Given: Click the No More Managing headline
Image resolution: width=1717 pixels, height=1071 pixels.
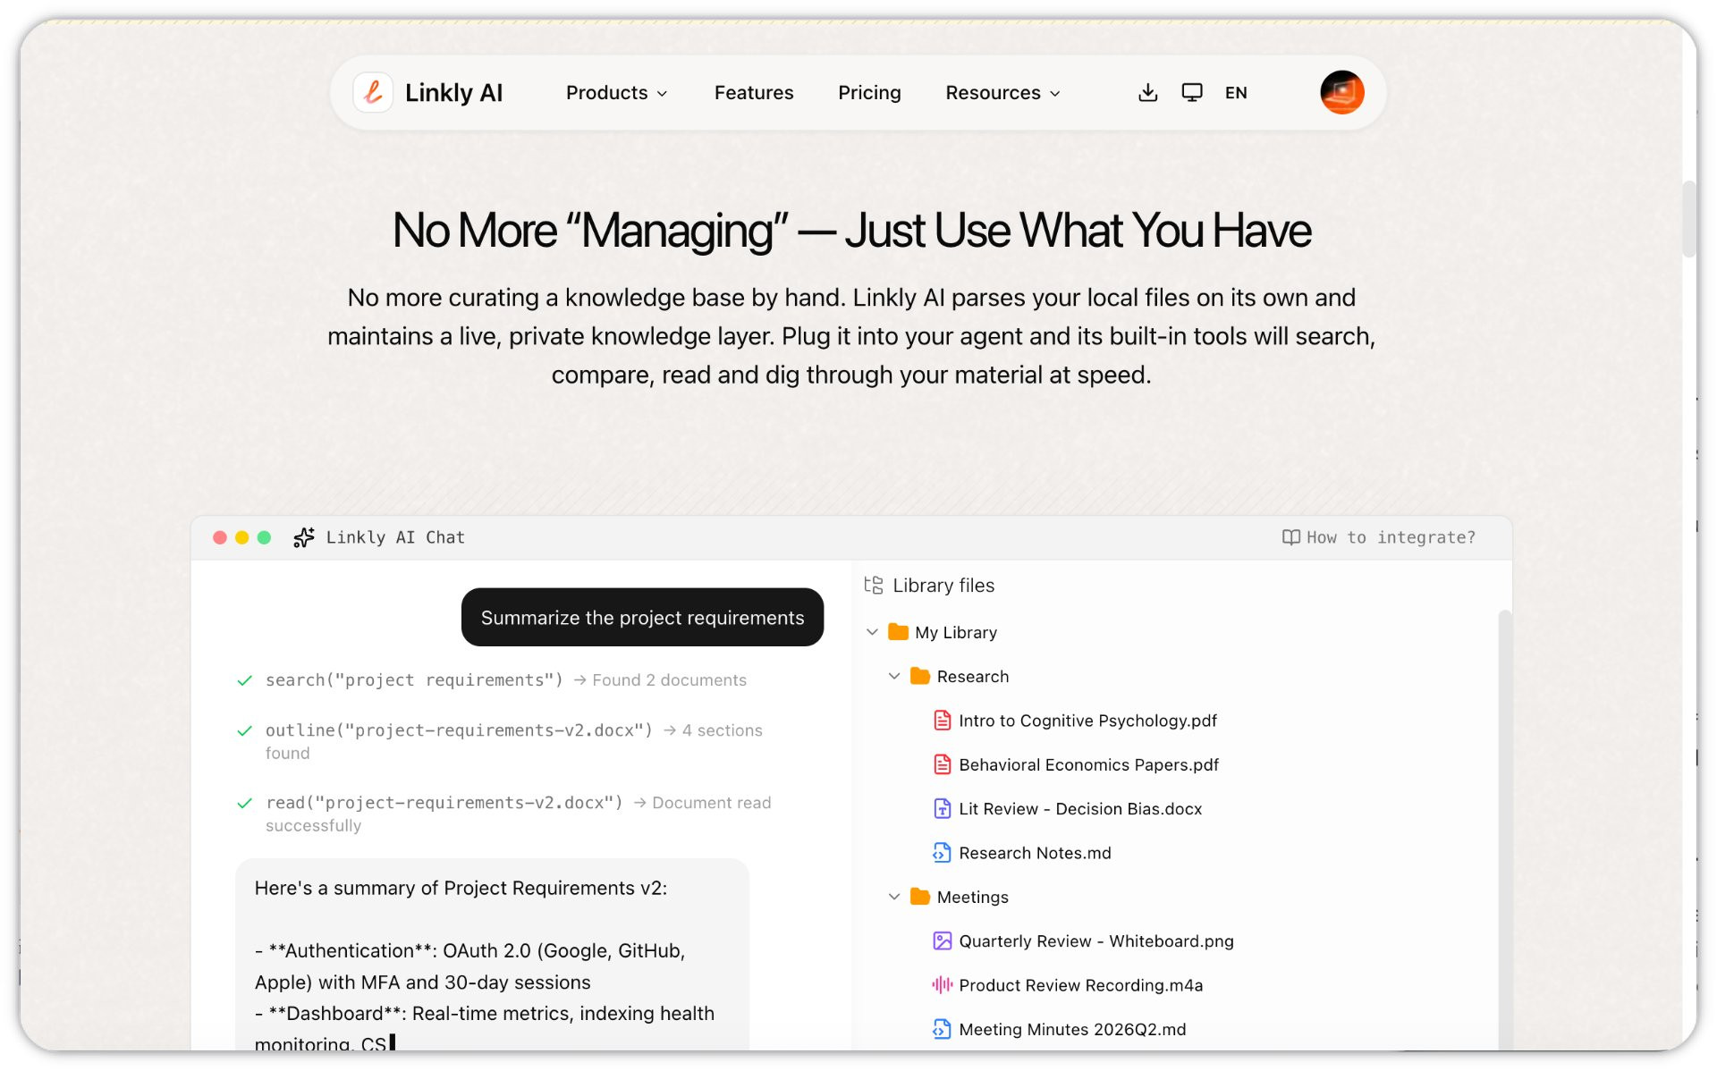Looking at the screenshot, I should tap(851, 231).
